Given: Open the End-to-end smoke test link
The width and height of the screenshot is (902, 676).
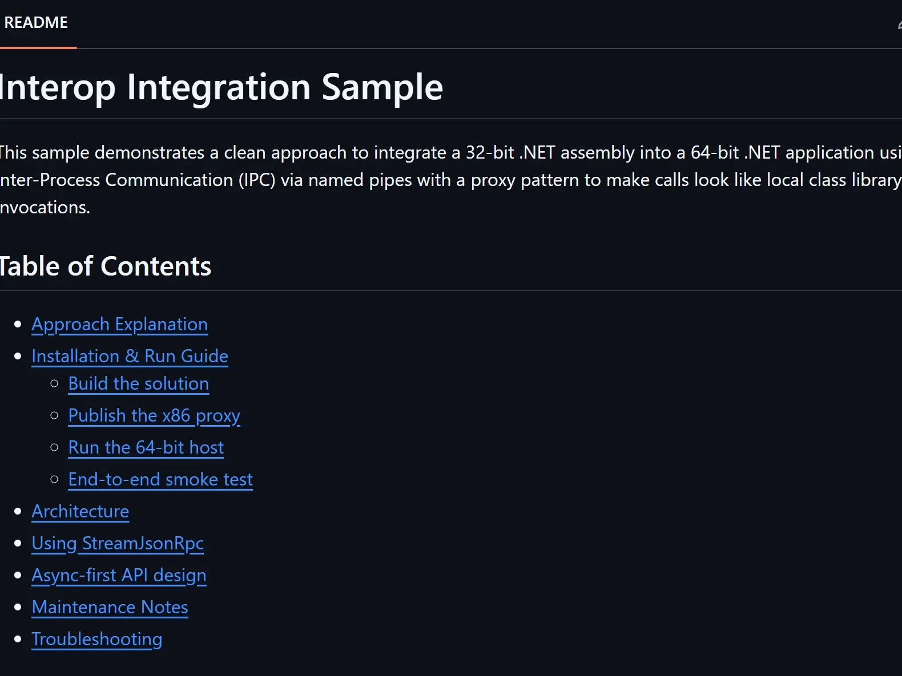Looking at the screenshot, I should [160, 479].
